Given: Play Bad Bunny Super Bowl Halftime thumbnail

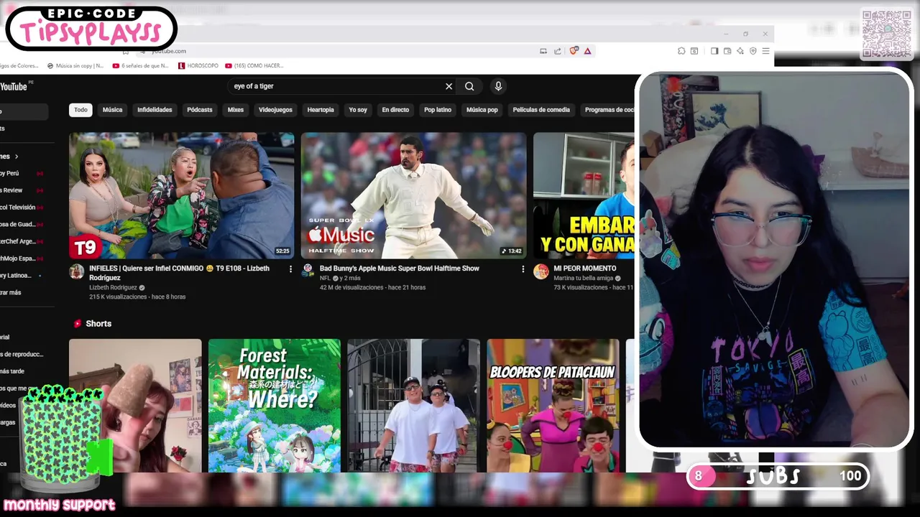Looking at the screenshot, I should click(413, 195).
